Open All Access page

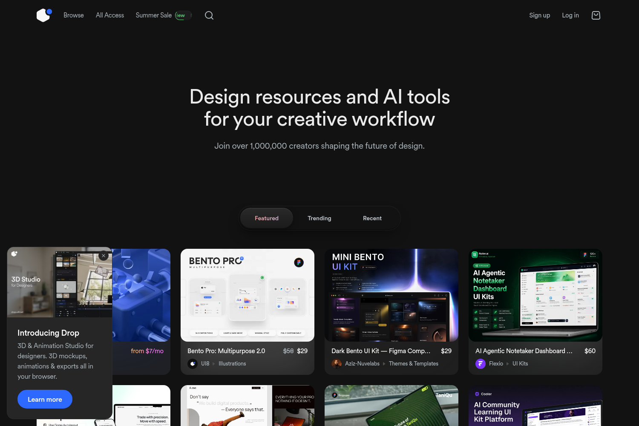[x=110, y=15]
